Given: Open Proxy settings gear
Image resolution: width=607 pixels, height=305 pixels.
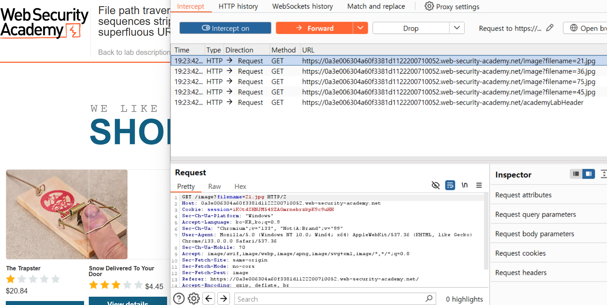Looking at the screenshot, I should [x=429, y=6].
